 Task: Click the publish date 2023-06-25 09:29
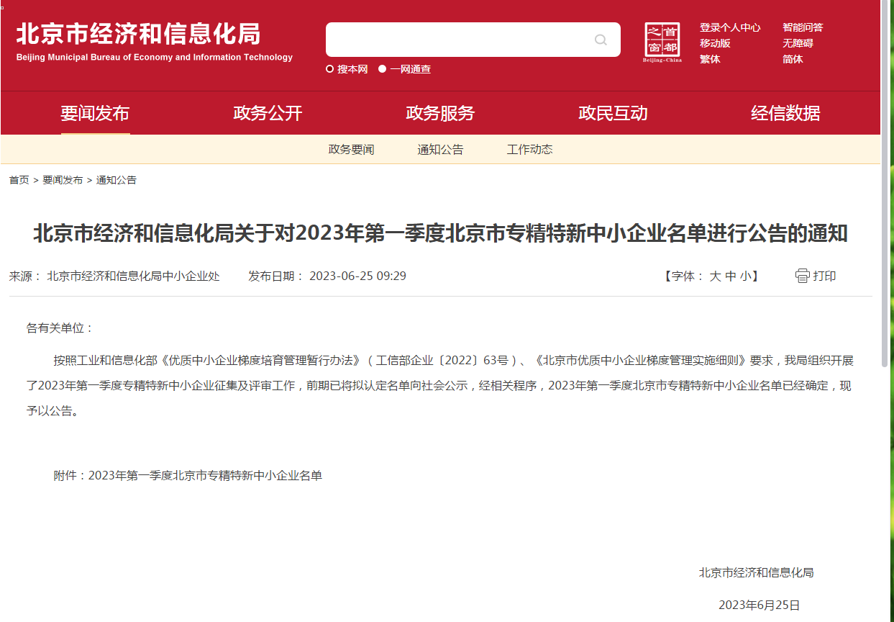point(357,276)
